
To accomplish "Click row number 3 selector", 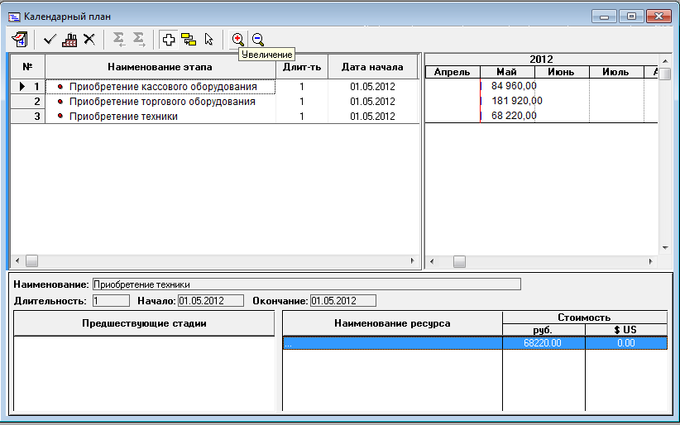I will pos(27,117).
